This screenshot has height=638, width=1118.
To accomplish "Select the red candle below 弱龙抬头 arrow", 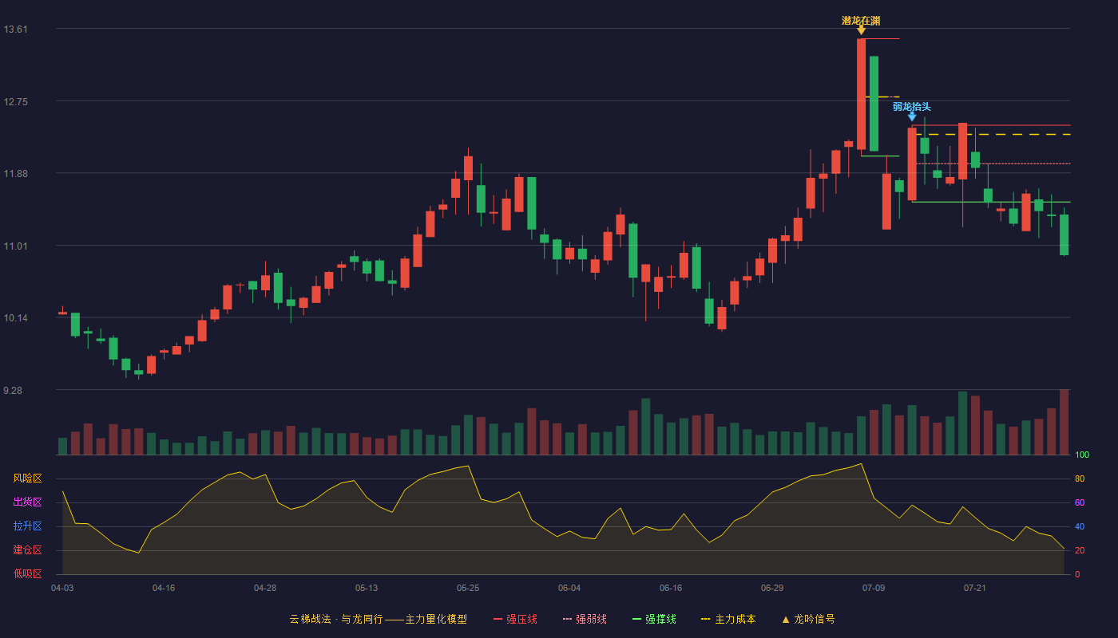I will coord(912,163).
